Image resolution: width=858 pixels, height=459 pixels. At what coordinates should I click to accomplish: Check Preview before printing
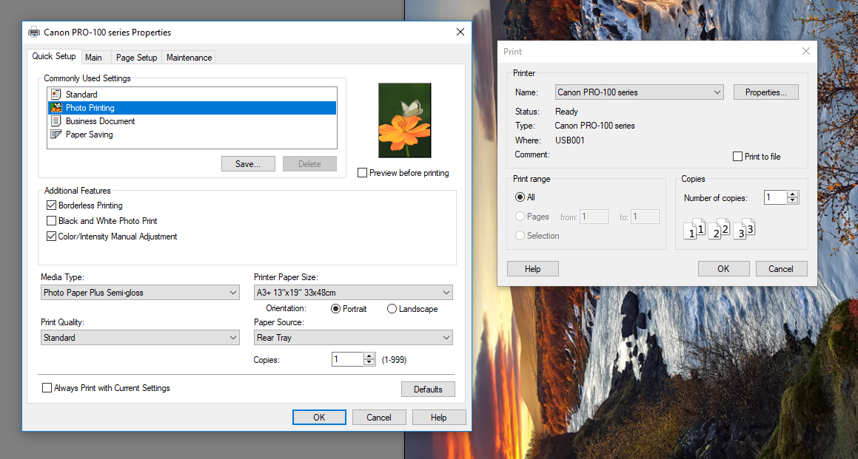coord(363,173)
